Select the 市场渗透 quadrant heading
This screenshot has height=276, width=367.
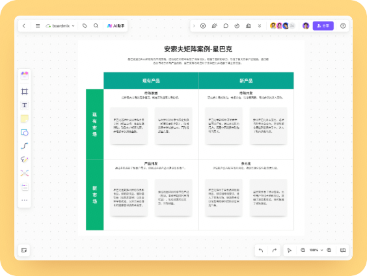tap(151, 93)
